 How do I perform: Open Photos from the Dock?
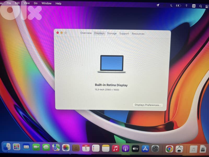(x=66, y=148)
